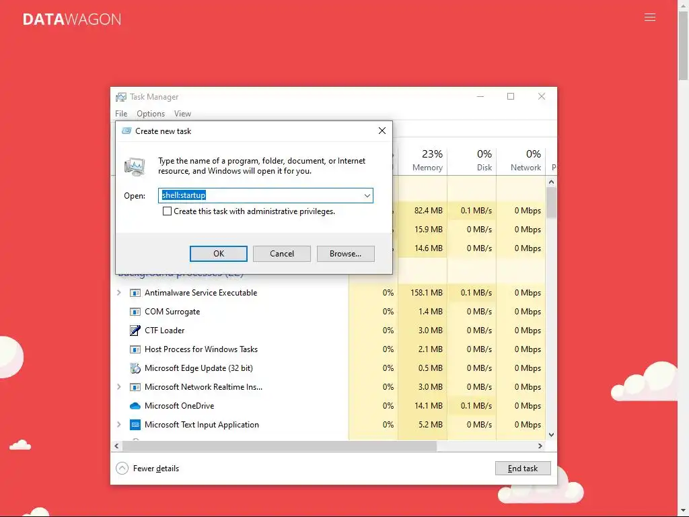Click the 158.1 MB memory value
The height and width of the screenshot is (517, 689).
(x=426, y=293)
